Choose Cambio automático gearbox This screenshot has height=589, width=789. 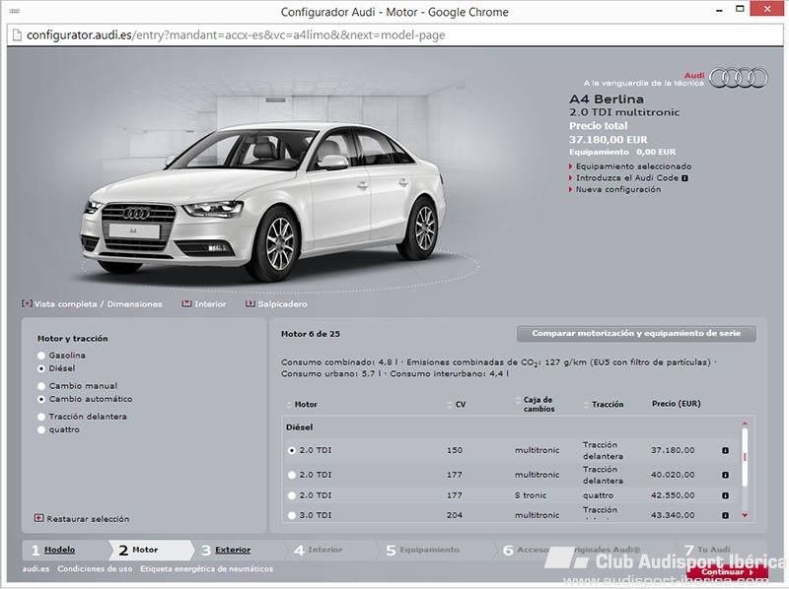[x=41, y=399]
